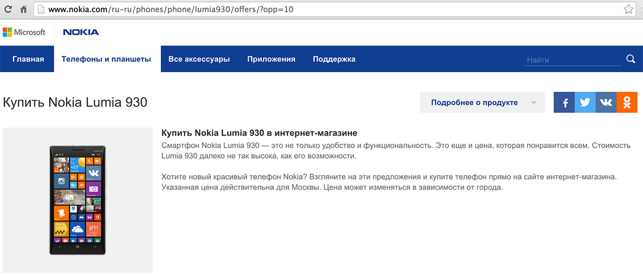
Task: Expand Подробнее о продукте dropdown
Action: (482, 102)
